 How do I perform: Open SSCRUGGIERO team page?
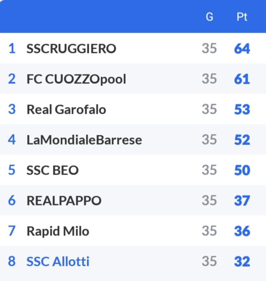coord(71,49)
